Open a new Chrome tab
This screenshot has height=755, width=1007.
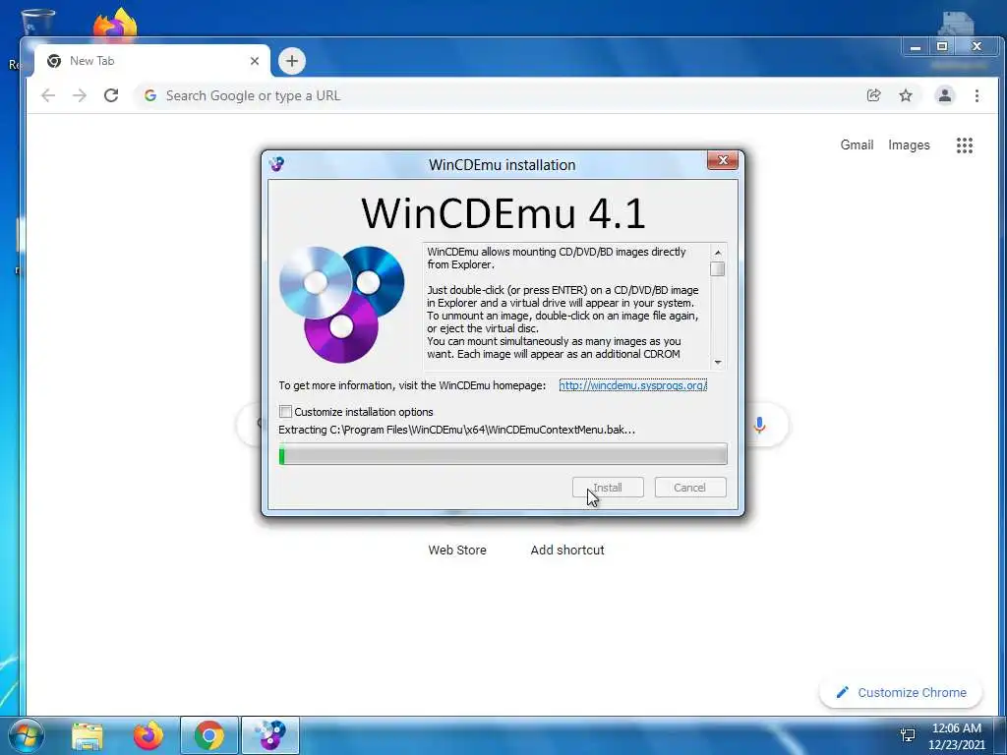pos(291,61)
